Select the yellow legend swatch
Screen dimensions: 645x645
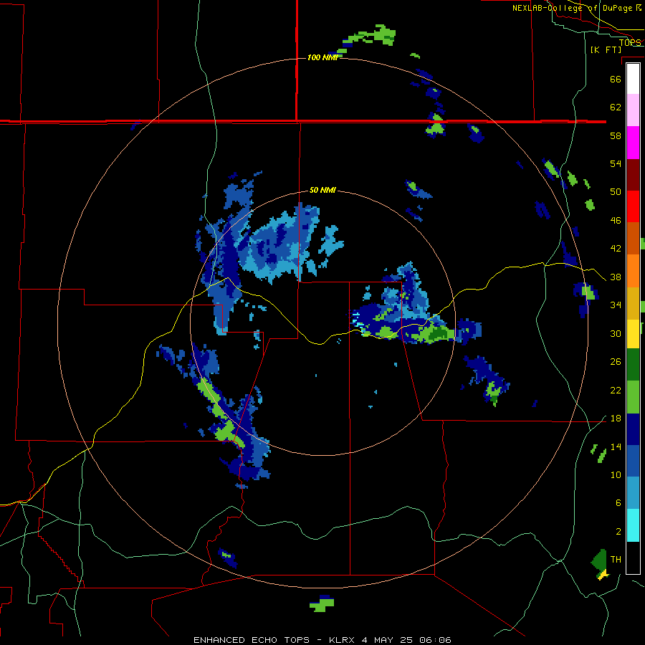[x=633, y=333]
